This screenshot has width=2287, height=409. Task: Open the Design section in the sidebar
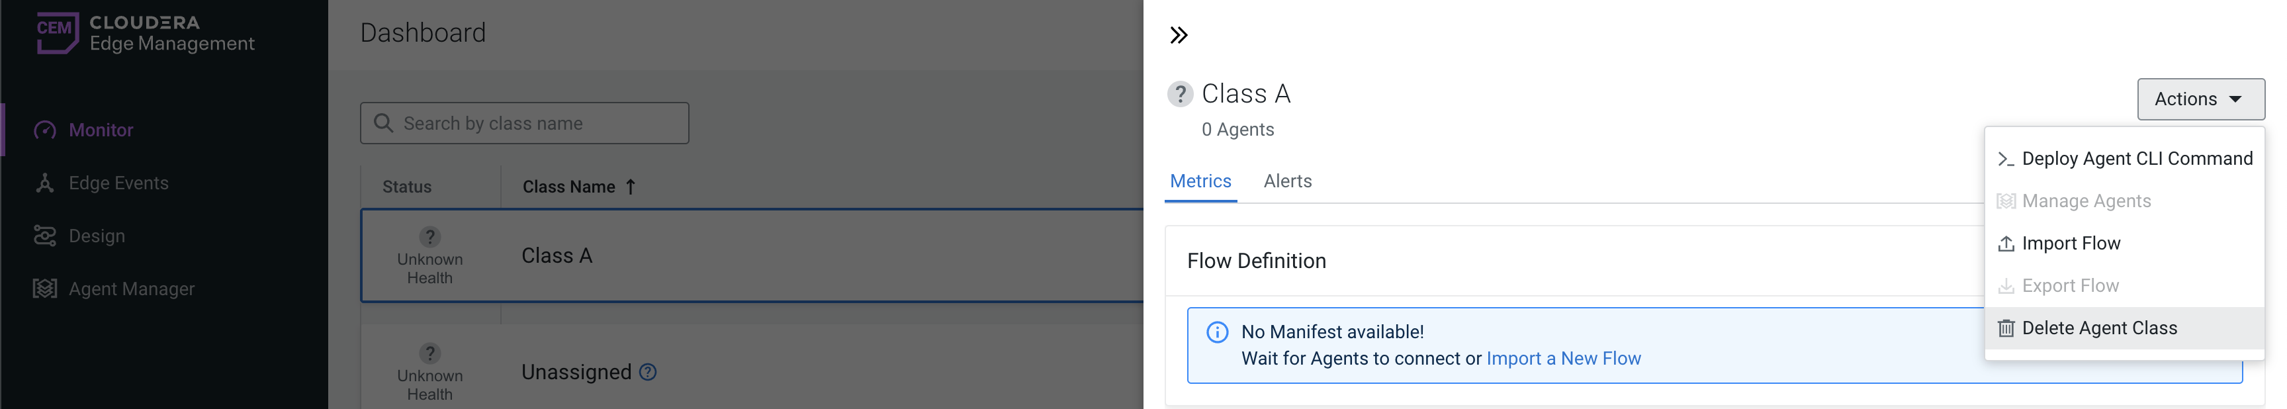pyautogui.click(x=97, y=236)
